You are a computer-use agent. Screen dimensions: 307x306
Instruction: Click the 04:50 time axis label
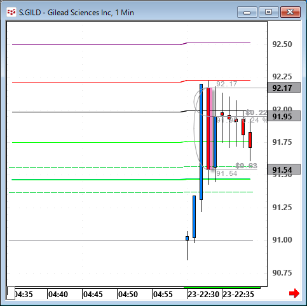coord(128,295)
